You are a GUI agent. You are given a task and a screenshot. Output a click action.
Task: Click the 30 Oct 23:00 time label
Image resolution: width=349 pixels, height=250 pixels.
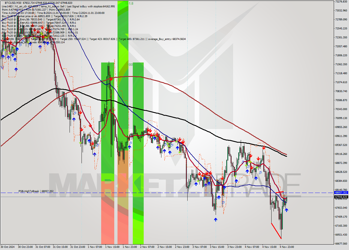(25, 247)
